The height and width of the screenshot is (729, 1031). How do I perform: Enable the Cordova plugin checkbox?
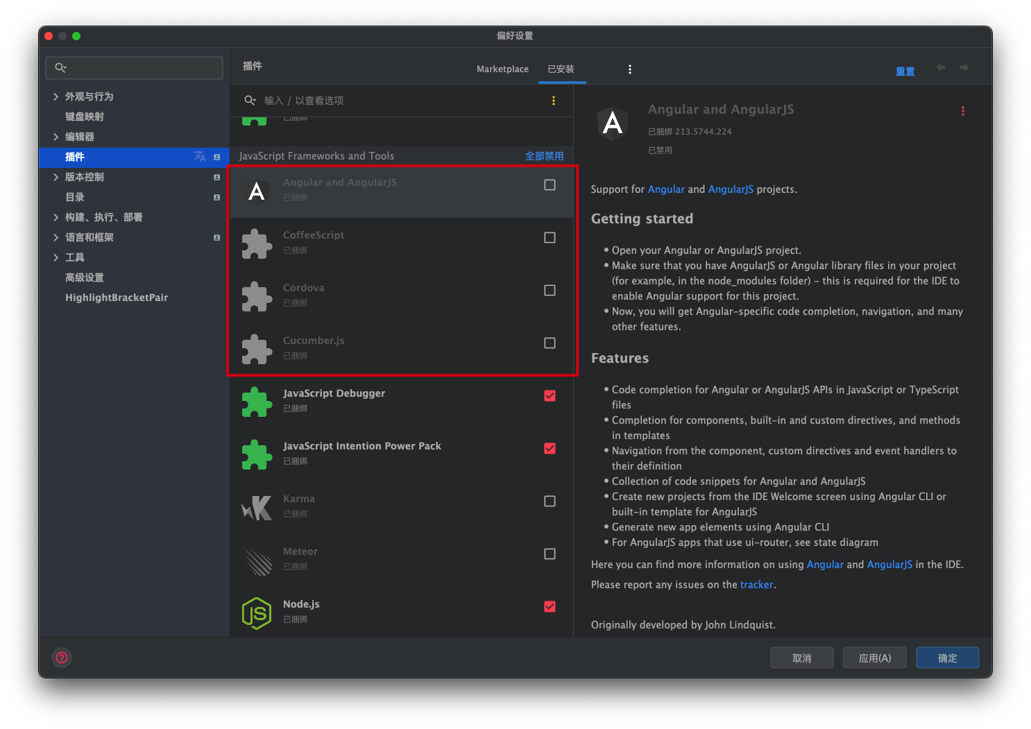coord(549,290)
